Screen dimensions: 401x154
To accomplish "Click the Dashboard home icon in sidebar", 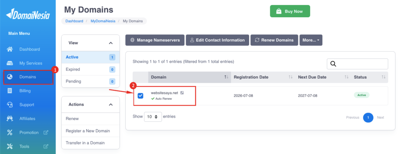I will [x=10, y=49].
